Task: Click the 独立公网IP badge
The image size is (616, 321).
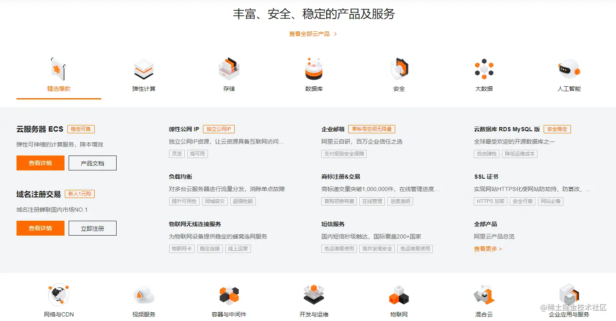Action: (x=219, y=129)
